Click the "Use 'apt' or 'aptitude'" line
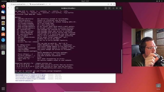Viewport: 164px width, 92px height. (x=38, y=71)
